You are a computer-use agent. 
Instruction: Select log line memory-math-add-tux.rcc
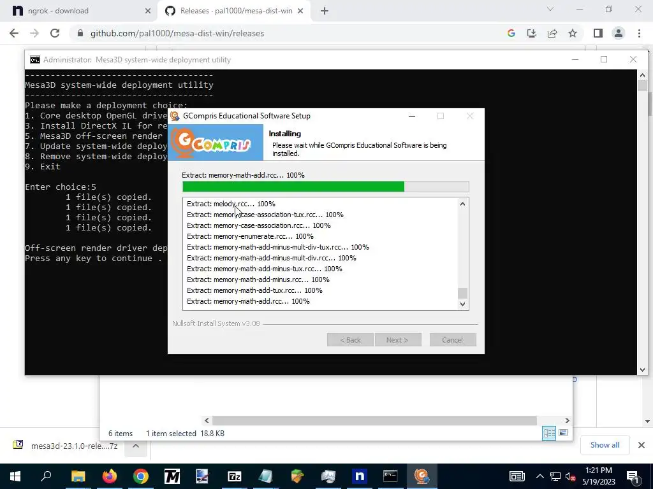point(254,290)
